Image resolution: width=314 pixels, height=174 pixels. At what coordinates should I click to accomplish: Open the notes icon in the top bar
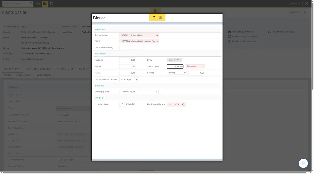(52, 4)
